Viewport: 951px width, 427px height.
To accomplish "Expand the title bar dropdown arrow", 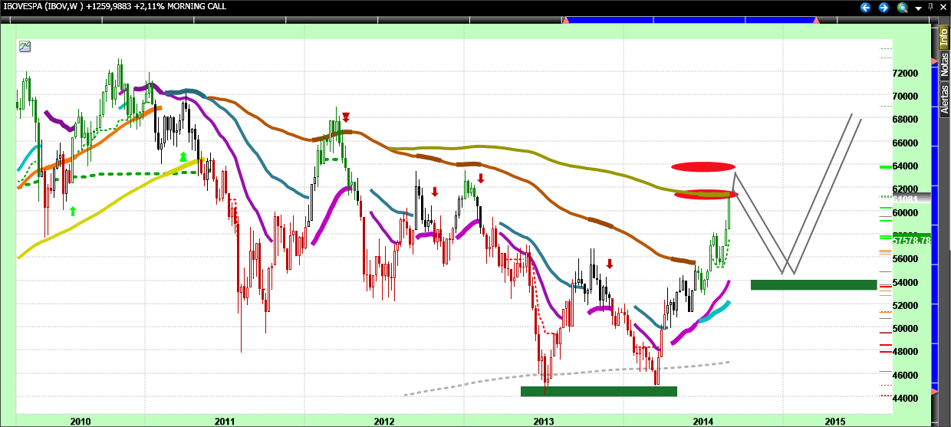I will pos(917,9).
